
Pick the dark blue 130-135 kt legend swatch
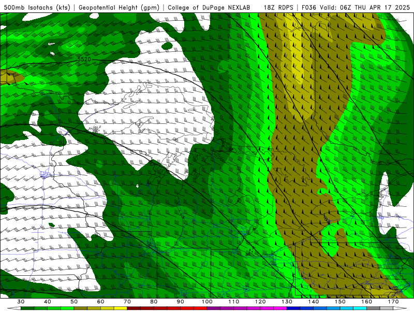pos(293,308)
